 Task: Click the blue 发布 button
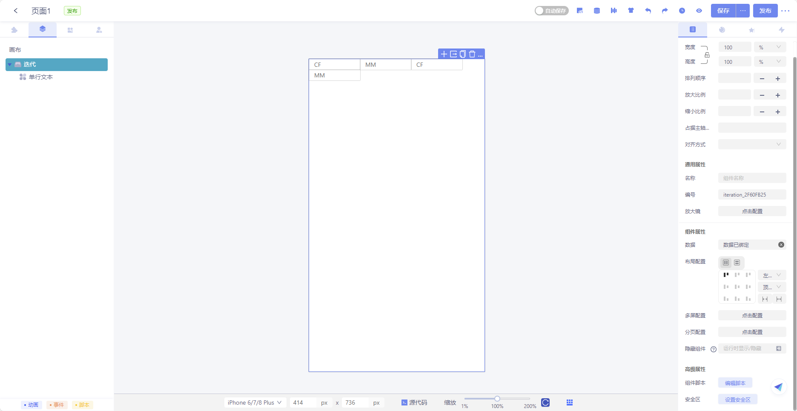pyautogui.click(x=765, y=11)
